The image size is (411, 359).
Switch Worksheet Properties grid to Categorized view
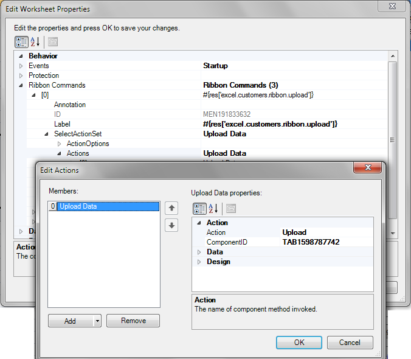[21, 42]
